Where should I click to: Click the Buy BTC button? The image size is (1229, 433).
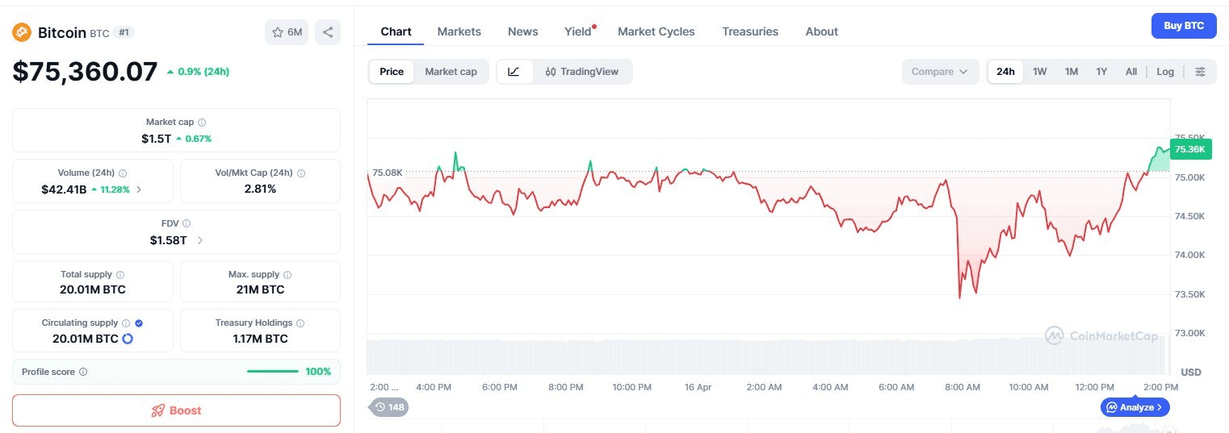[1183, 26]
